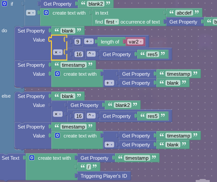Edit 'blank2' text in the top Get Property

click(x=96, y=4)
